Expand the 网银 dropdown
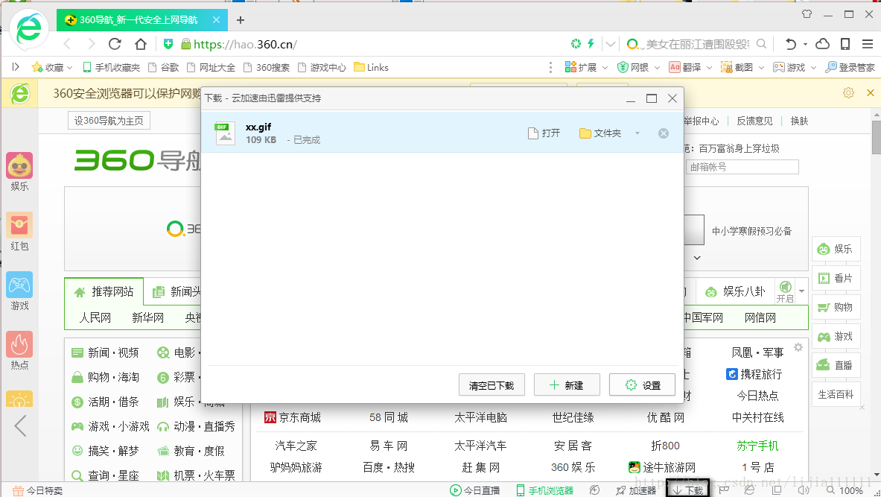The height and width of the screenshot is (497, 881). point(657,68)
